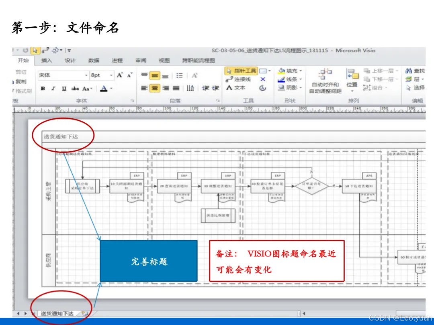Open the font color dropdown arrow
This screenshot has height=325, width=434.
click(x=111, y=89)
